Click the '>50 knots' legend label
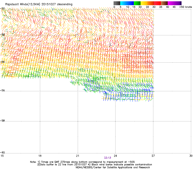This screenshot has height=169, width=193. tap(185, 7)
